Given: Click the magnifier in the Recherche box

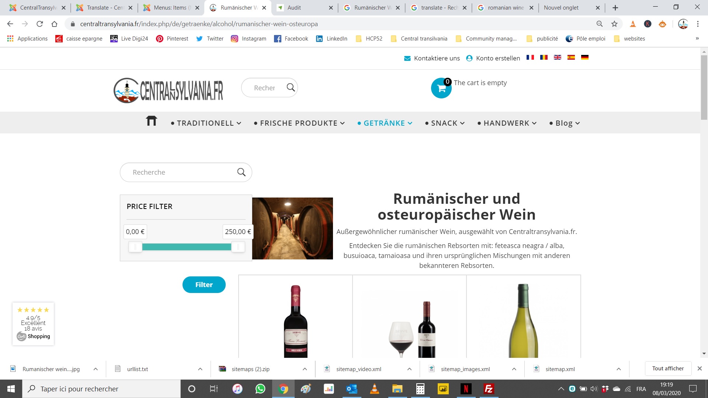Looking at the screenshot, I should pyautogui.click(x=241, y=172).
